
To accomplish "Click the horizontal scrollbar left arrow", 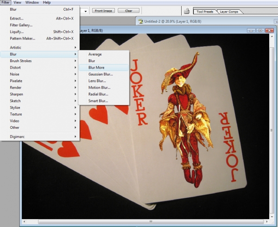I will pos(24,221).
